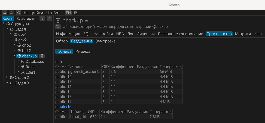Image resolution: width=265 pixels, height=123 pixels.
Task: Click the forward navigation arrow icon
Action: (x=11, y=13)
